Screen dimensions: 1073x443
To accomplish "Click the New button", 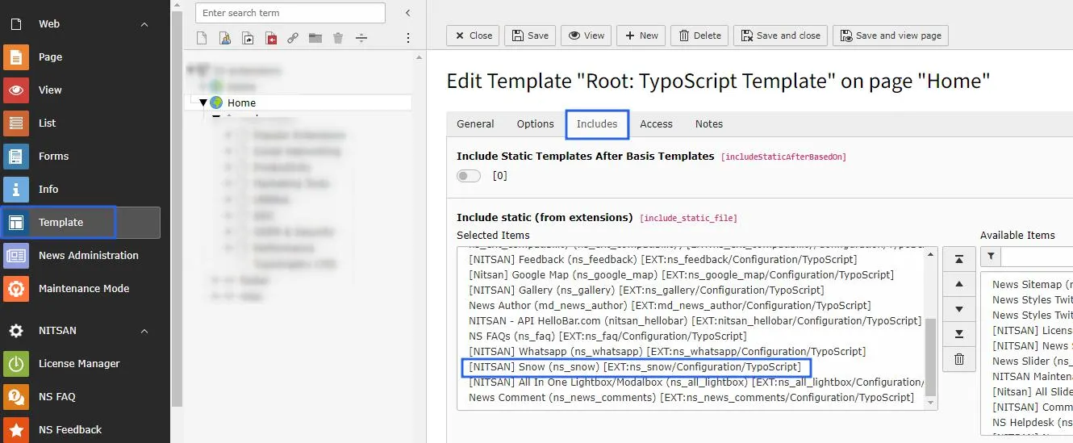I will pos(642,36).
